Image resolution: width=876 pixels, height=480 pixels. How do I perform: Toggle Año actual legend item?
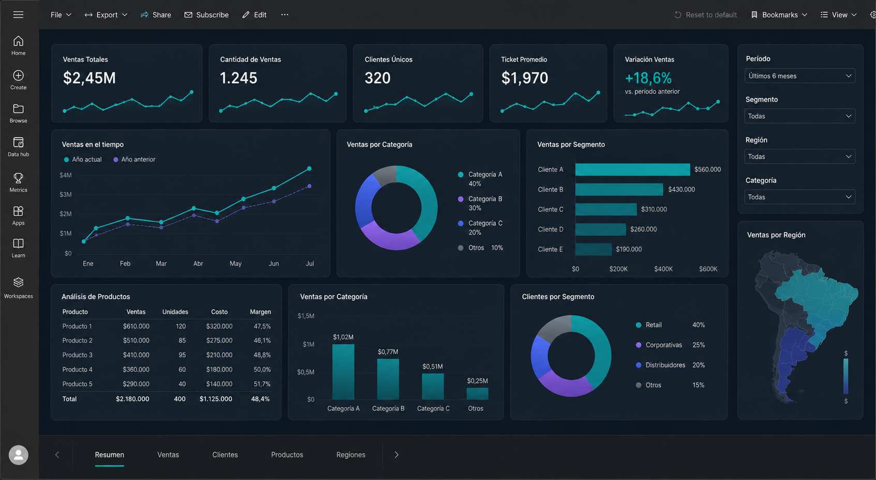tap(82, 160)
